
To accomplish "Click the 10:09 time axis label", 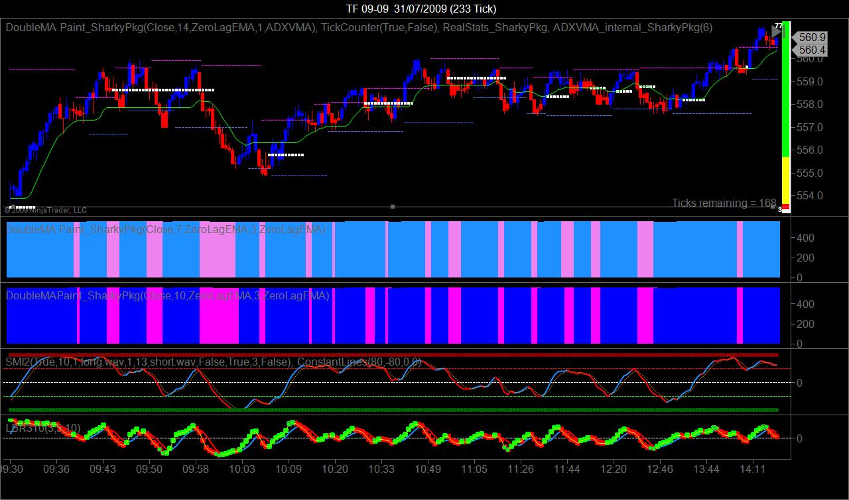I will [x=288, y=469].
